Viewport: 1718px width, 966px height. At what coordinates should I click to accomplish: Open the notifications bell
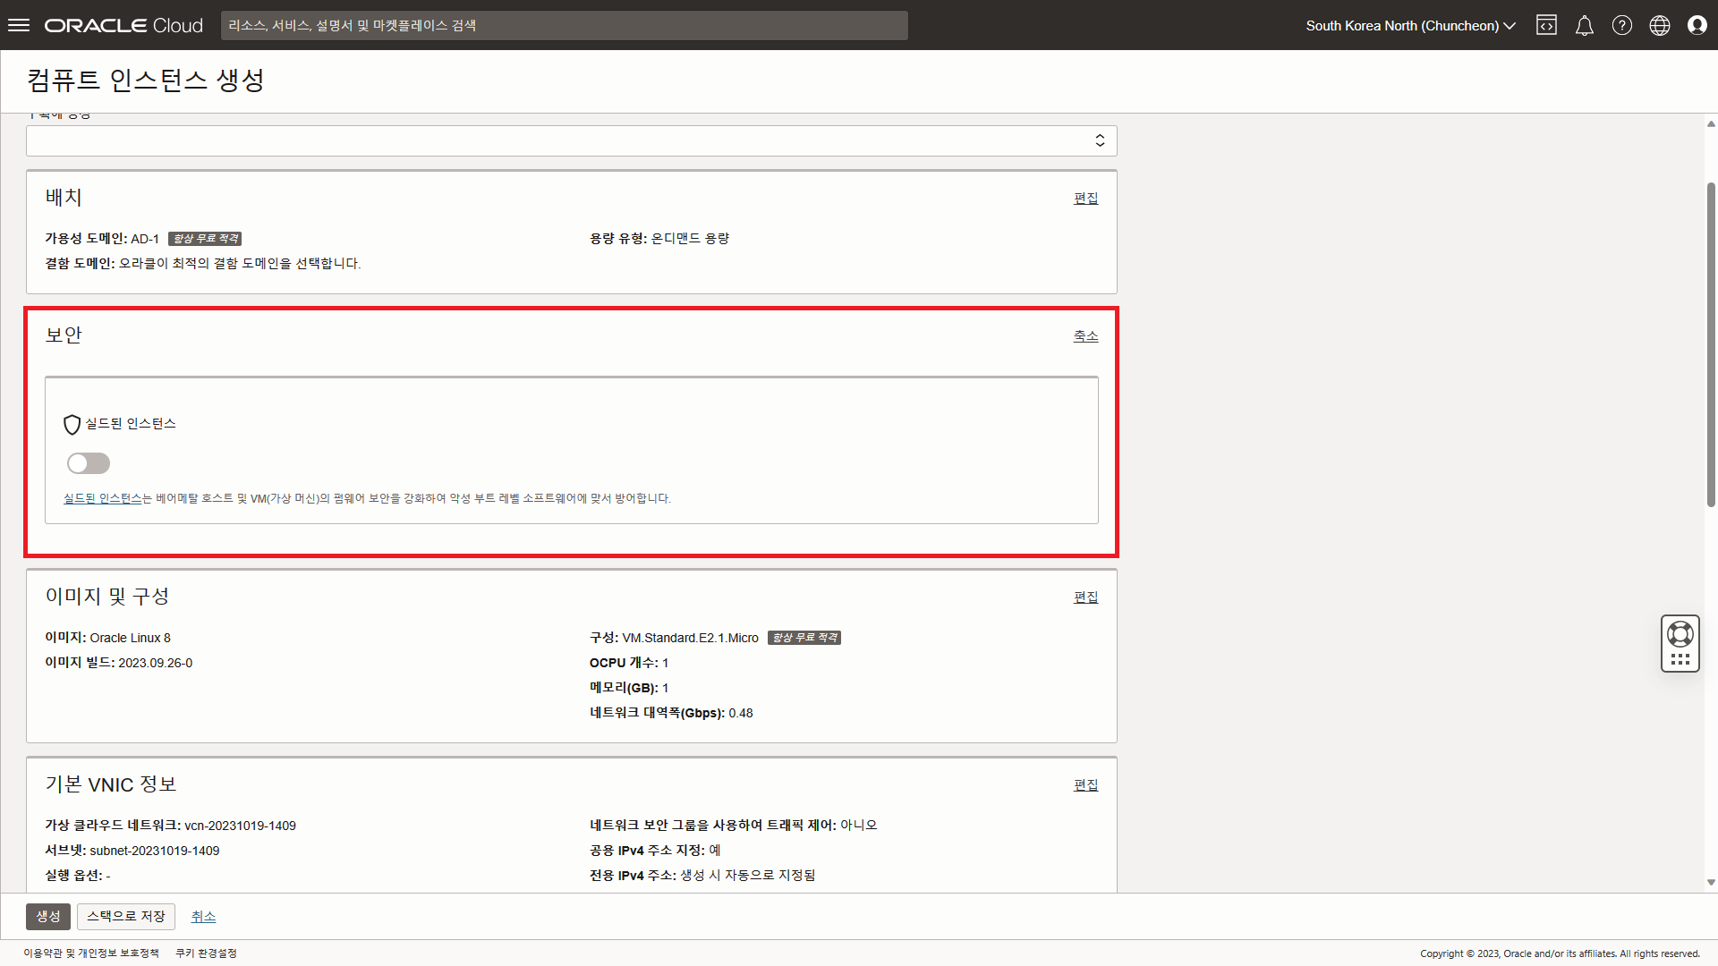(1584, 25)
